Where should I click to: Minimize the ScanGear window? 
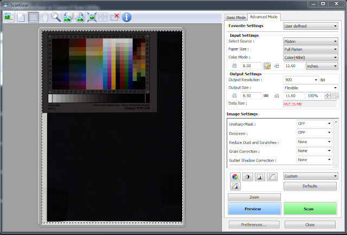pyautogui.click(x=313, y=4)
